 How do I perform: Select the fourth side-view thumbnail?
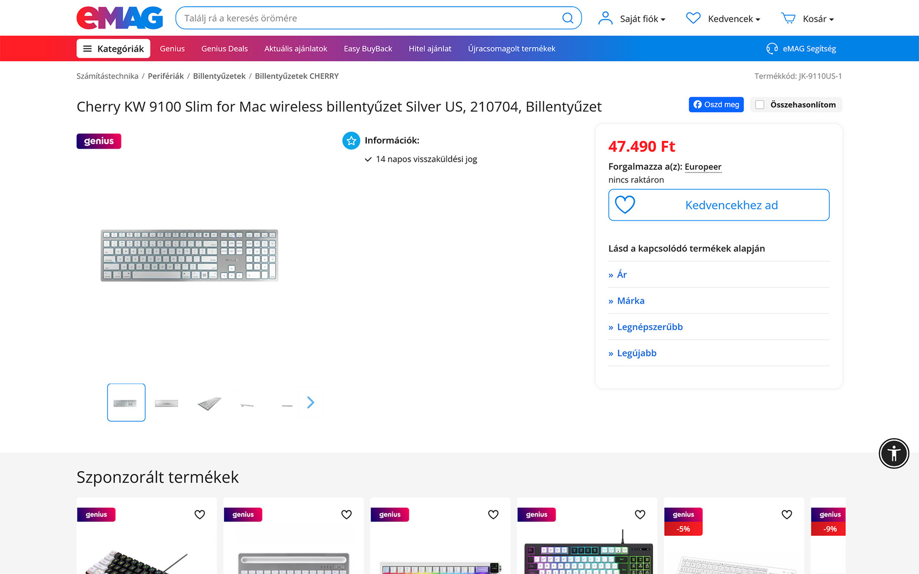pos(247,405)
